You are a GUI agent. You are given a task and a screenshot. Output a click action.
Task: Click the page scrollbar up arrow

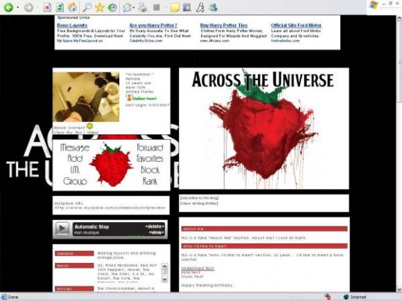pos(399,19)
